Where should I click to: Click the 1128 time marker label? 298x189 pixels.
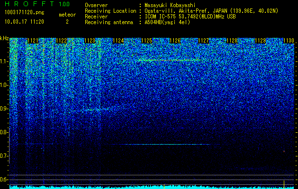click(232, 41)
